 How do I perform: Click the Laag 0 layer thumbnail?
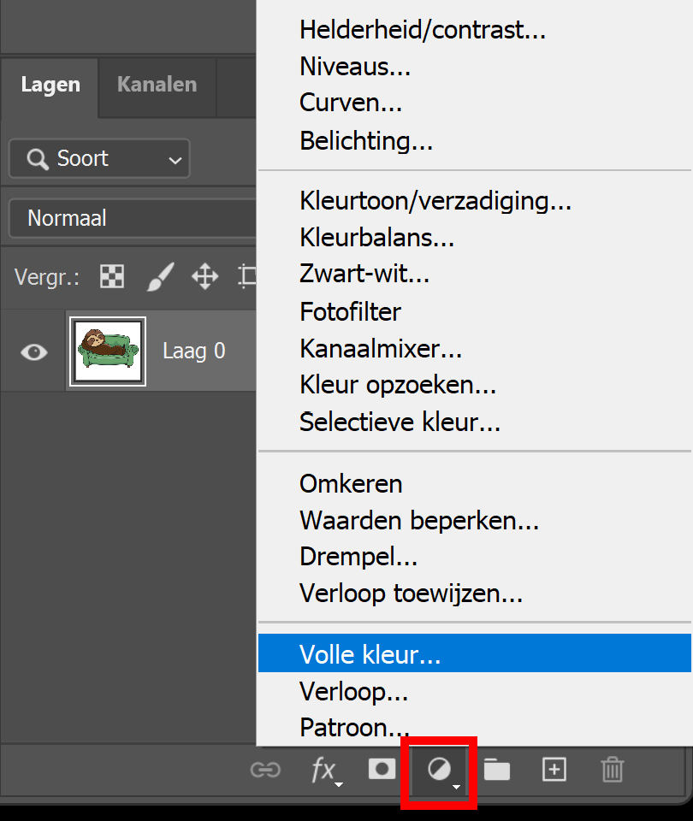point(107,351)
